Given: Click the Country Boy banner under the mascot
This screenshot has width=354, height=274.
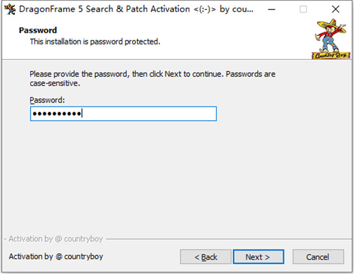Looking at the screenshot, I should 331,56.
